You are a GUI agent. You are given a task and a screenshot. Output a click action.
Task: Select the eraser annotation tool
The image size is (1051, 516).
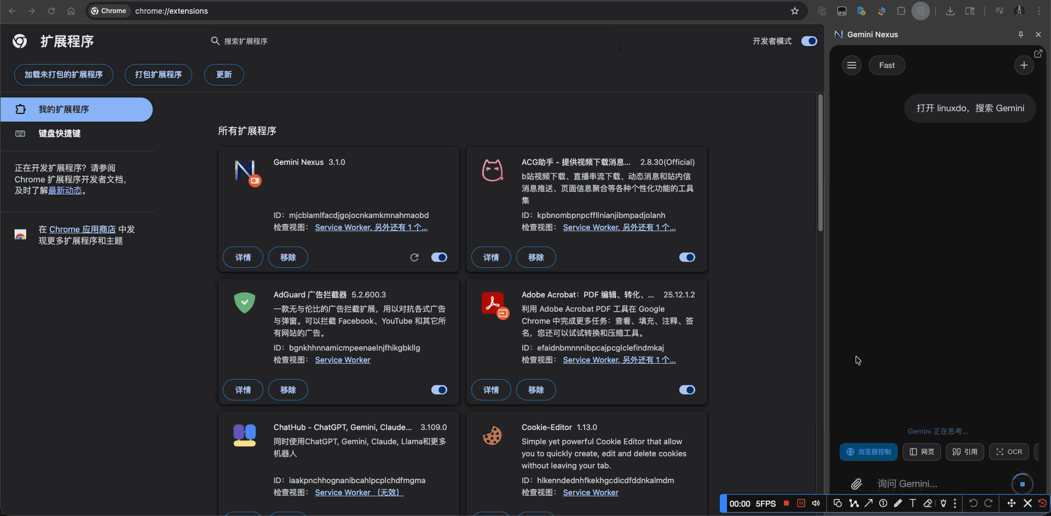click(x=928, y=503)
